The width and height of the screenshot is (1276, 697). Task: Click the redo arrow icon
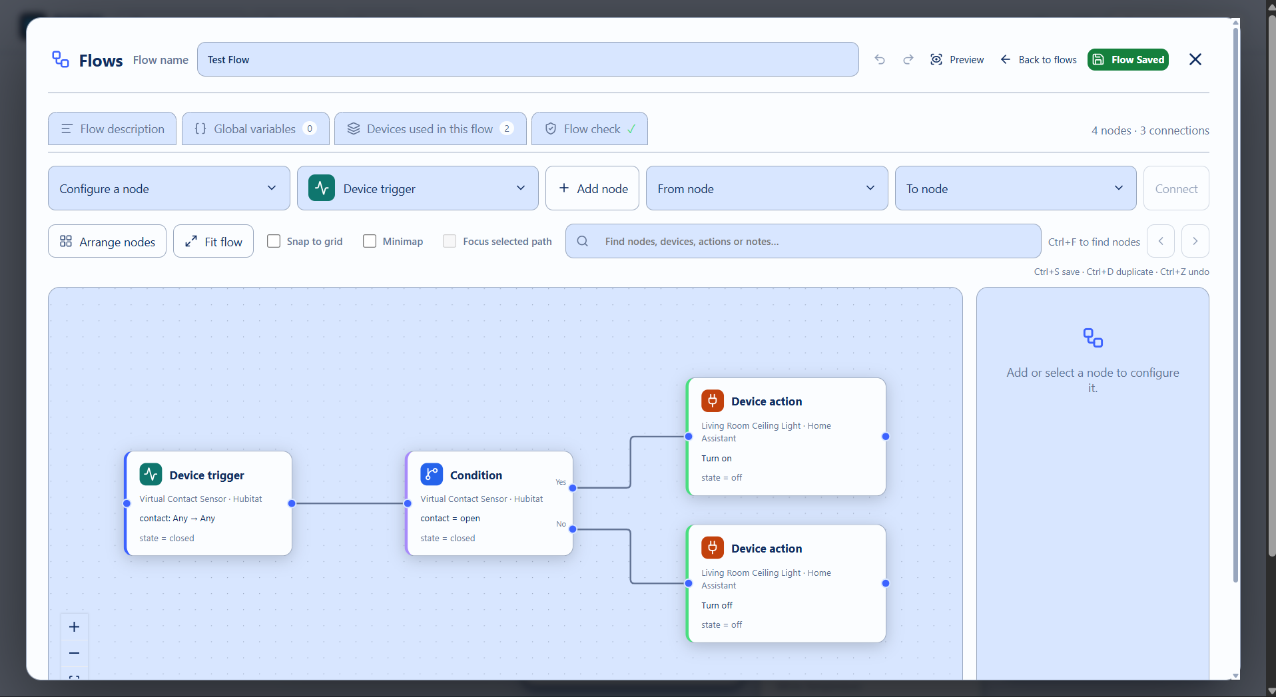pos(908,60)
